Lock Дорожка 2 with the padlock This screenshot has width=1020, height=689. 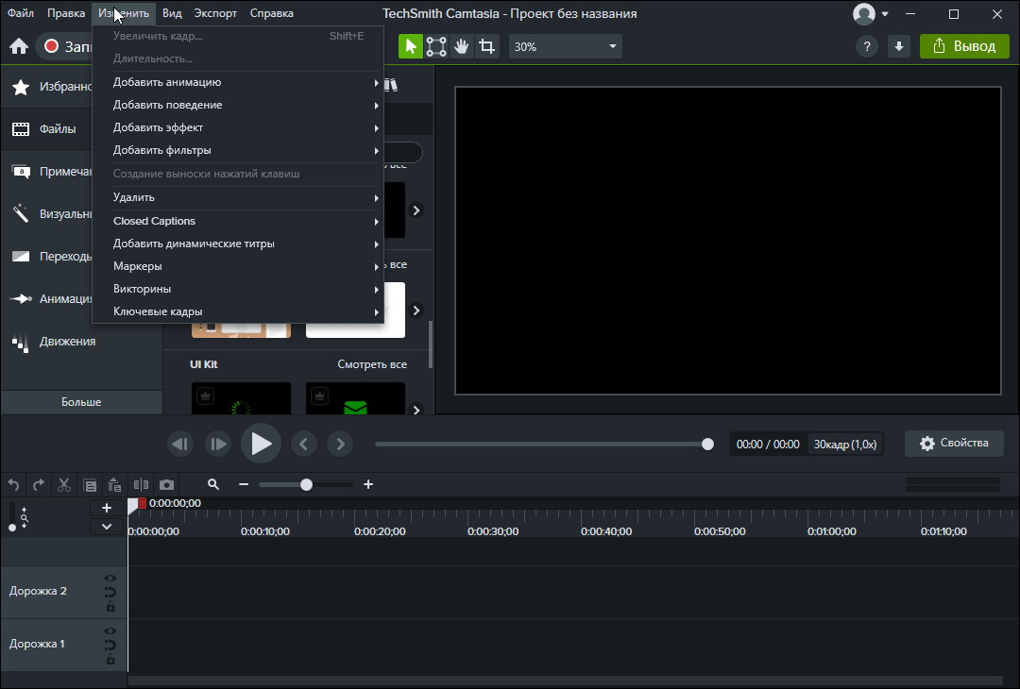110,607
